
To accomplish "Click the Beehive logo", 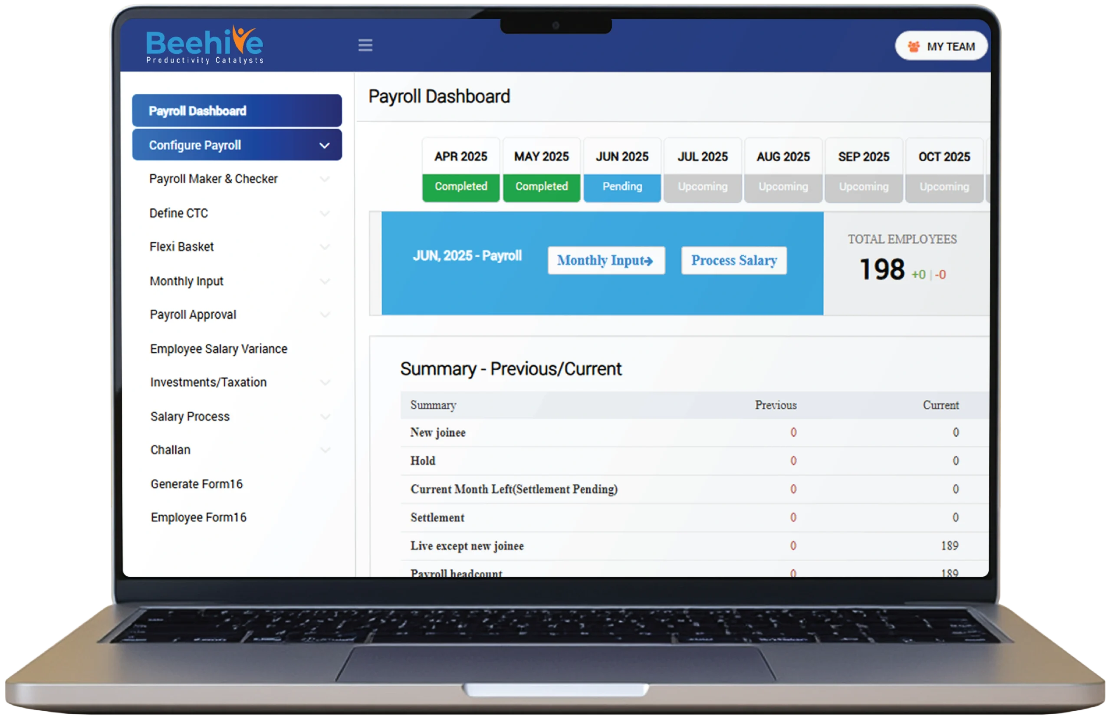I will pos(204,45).
